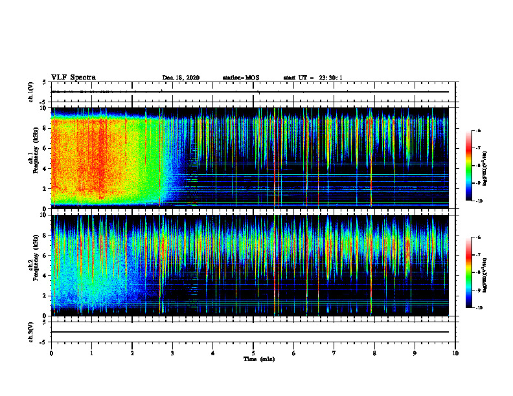Click inside the ch.2 spectrogram panel
This screenshot has height=396, width=513.
[x=250, y=265]
